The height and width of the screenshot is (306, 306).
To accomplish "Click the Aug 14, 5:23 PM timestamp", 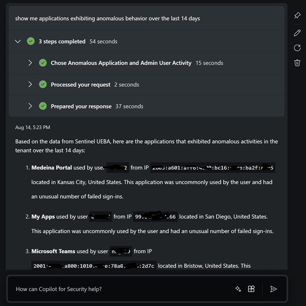I will pos(33,127).
